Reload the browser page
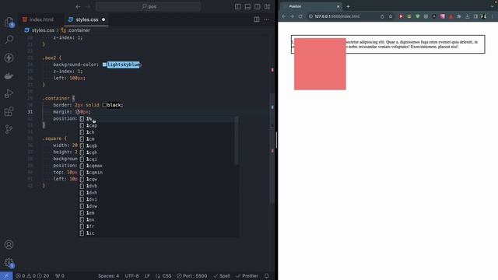 coord(300,16)
